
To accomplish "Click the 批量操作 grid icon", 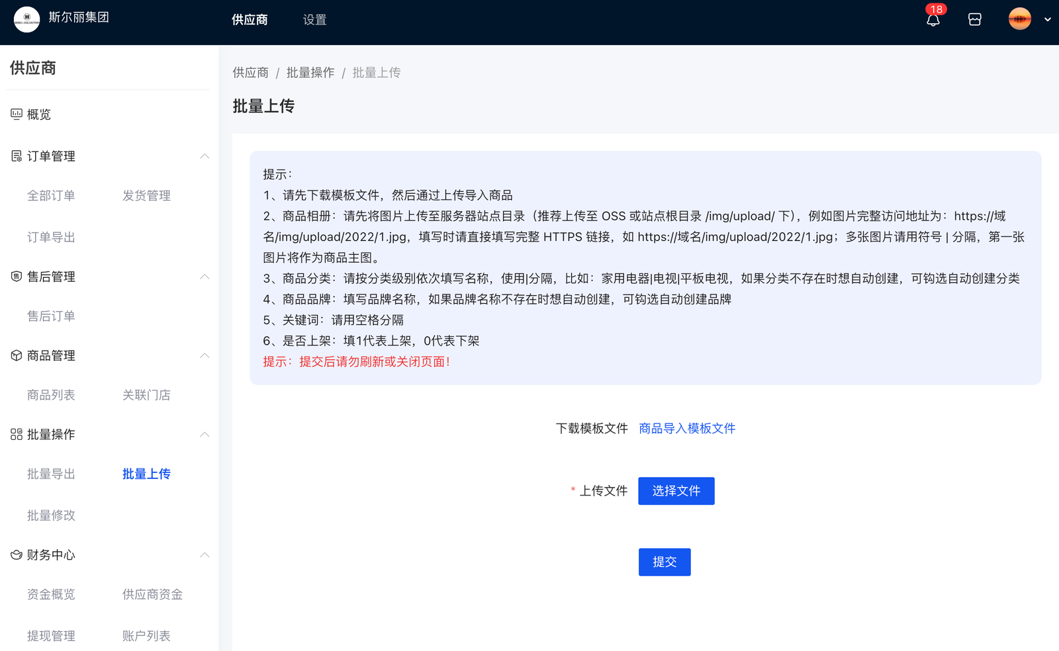I will coord(17,435).
